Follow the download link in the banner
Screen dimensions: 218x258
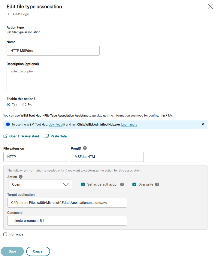point(56,124)
